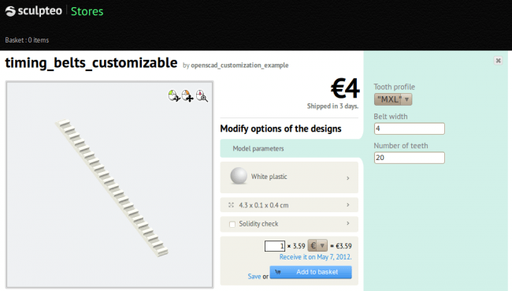Viewport: 512px width, 291px height.
Task: Click the Add to basket button
Action: tap(310, 272)
